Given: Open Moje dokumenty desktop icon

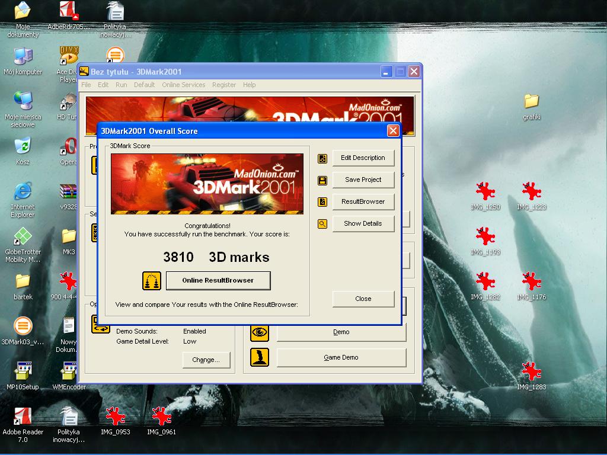Looking at the screenshot, I should coord(23,20).
